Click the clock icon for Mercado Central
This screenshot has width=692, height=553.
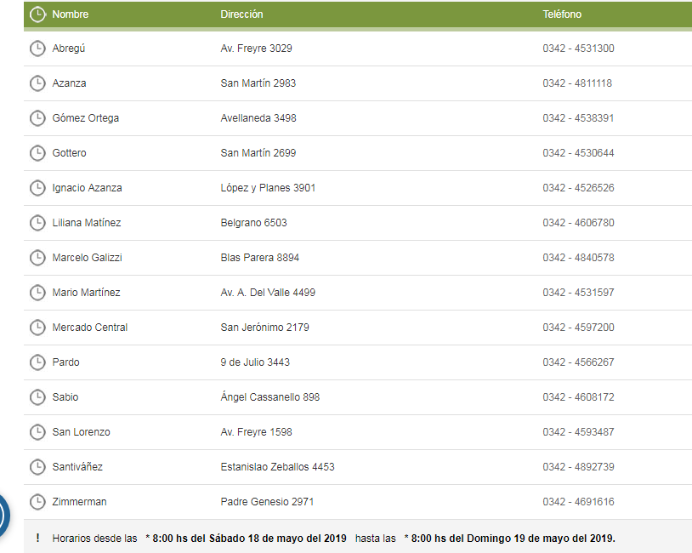[37, 328]
